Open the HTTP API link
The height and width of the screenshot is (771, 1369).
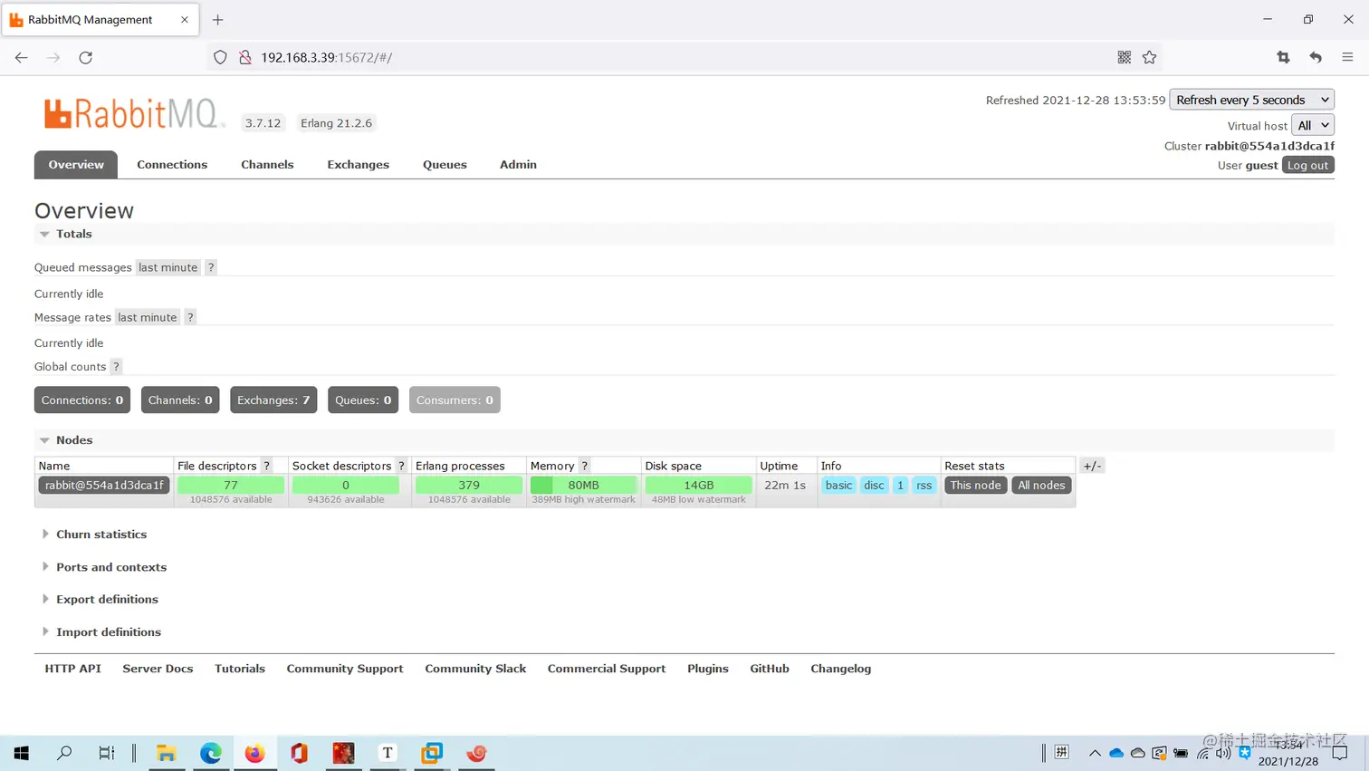click(73, 669)
